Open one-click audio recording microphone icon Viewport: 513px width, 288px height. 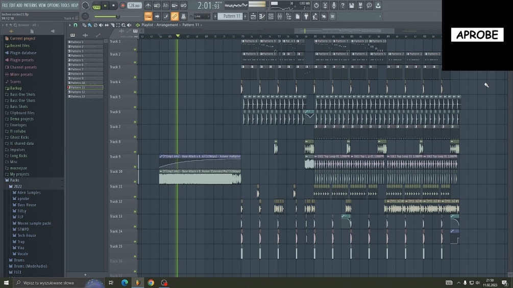[x=334, y=5]
